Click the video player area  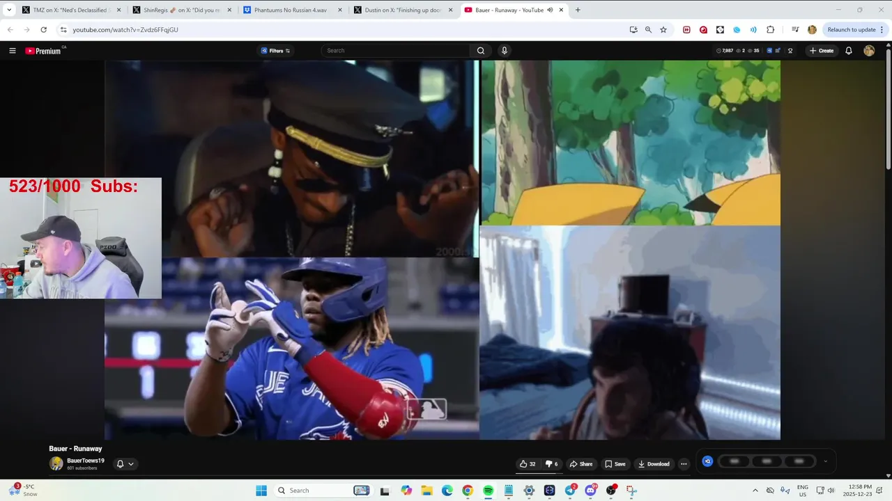(x=443, y=250)
